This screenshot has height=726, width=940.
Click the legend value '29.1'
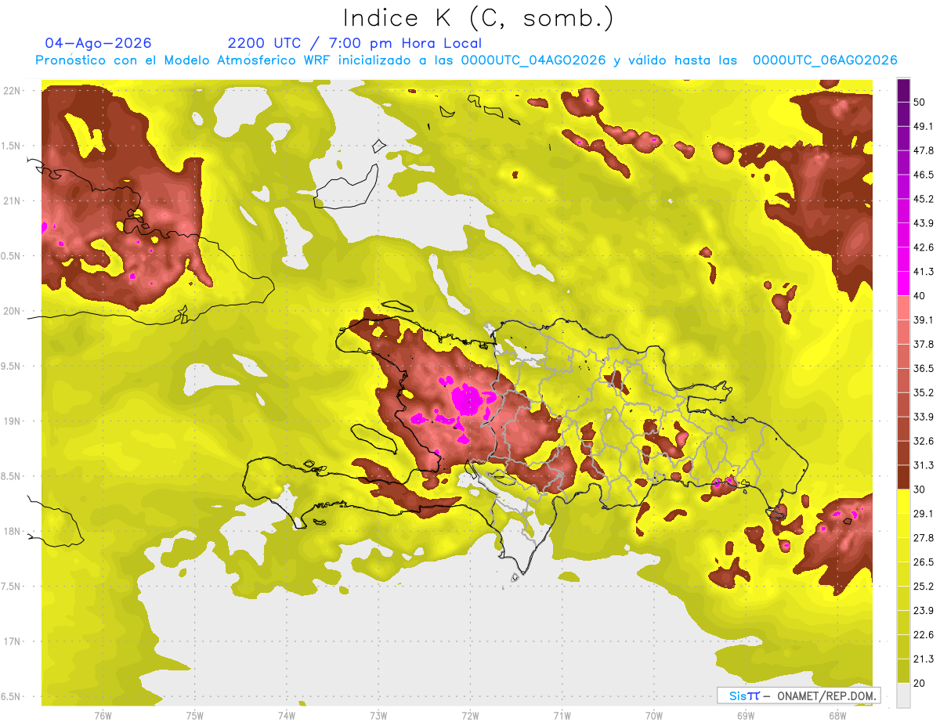923,513
